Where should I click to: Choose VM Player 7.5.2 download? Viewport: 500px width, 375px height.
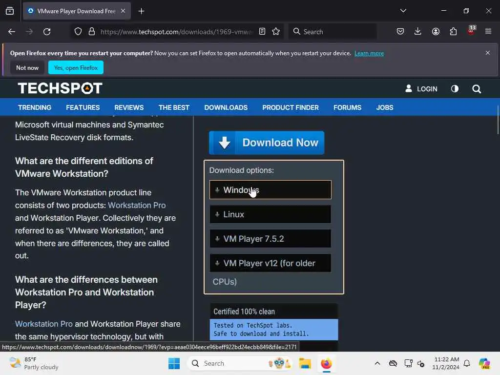[x=271, y=238]
